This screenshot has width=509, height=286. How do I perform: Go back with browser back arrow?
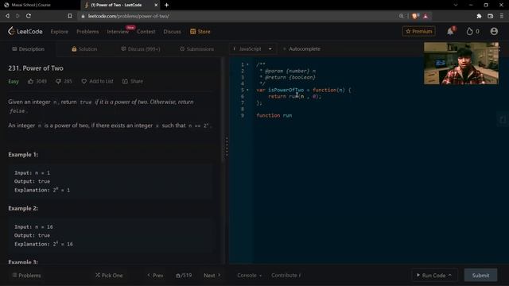[x=7, y=16]
